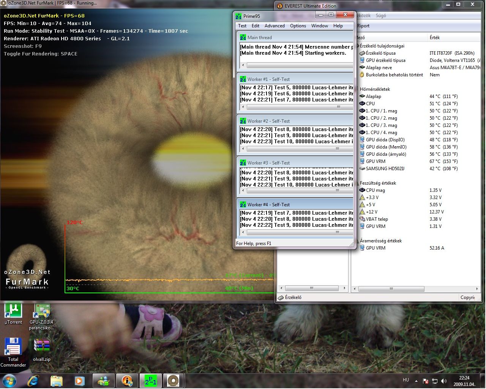Open Prime95 Options menu
Image resolution: width=486 pixels, height=389 pixels.
pos(298,26)
